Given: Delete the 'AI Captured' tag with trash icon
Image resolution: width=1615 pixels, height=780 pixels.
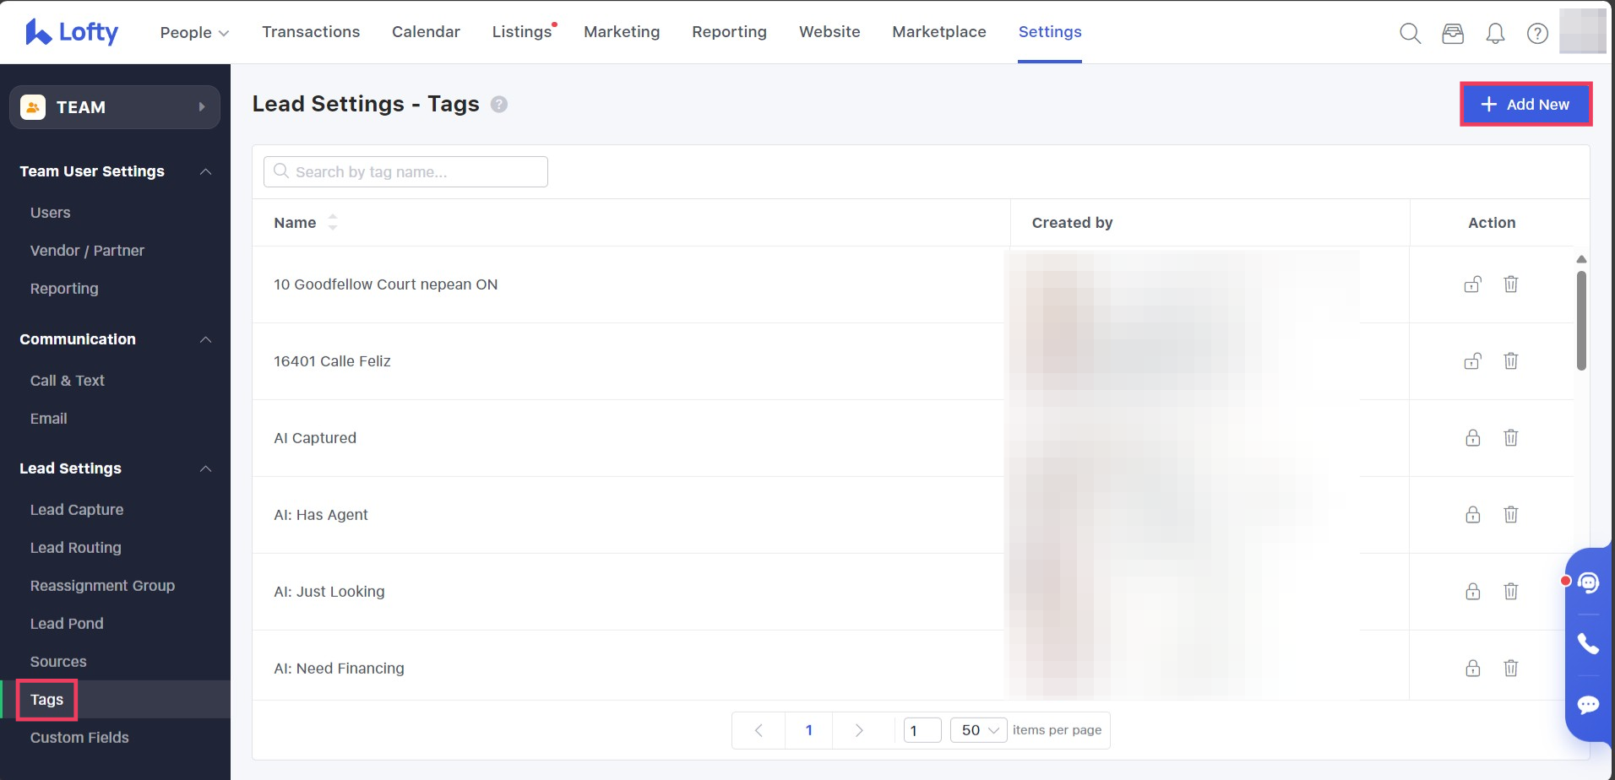Looking at the screenshot, I should tap(1510, 437).
